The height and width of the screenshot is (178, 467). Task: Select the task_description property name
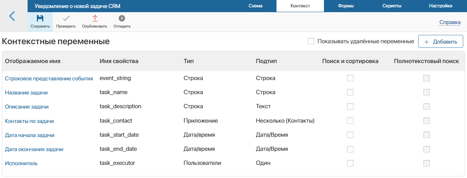(x=121, y=106)
